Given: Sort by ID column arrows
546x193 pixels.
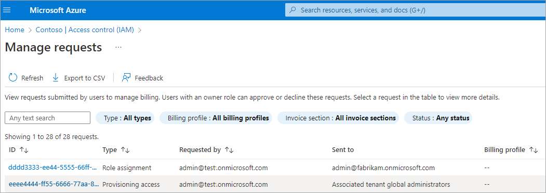Looking at the screenshot, I should (x=24, y=150).
